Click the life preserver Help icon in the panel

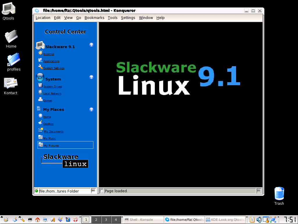75,220
